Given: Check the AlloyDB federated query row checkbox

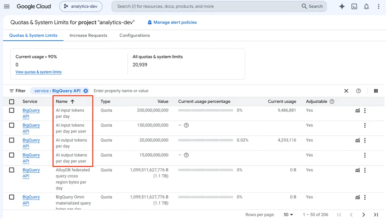Looking at the screenshot, I should click(x=12, y=170).
